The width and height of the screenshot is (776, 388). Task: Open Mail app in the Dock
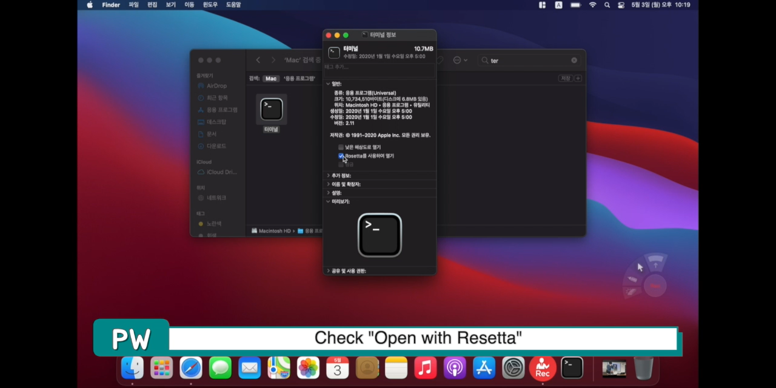coord(249,367)
